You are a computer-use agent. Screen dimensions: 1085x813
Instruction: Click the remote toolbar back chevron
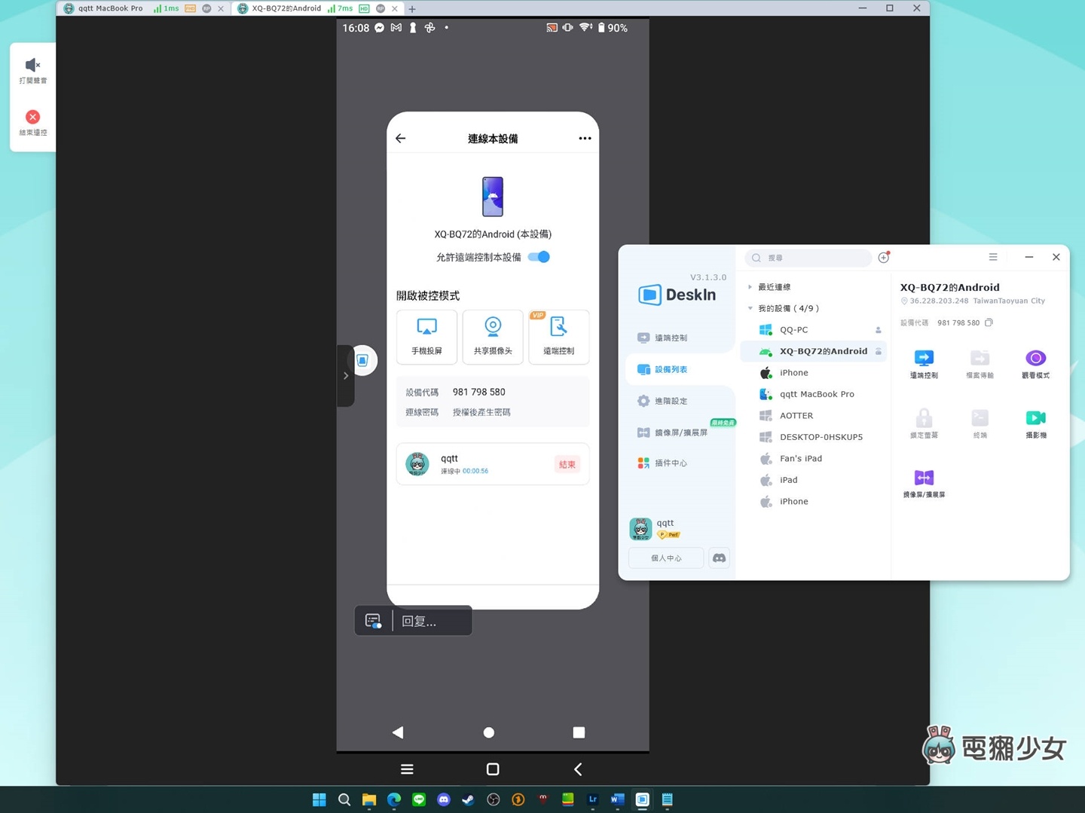pos(578,769)
